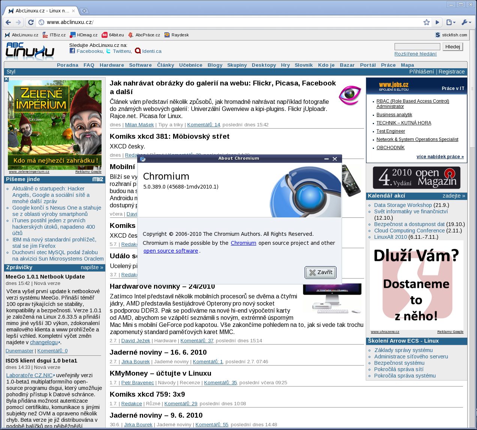Screen dimensions: 477x430
Task: Click the Chromium project link in dialog
Action: pyautogui.click(x=244, y=243)
